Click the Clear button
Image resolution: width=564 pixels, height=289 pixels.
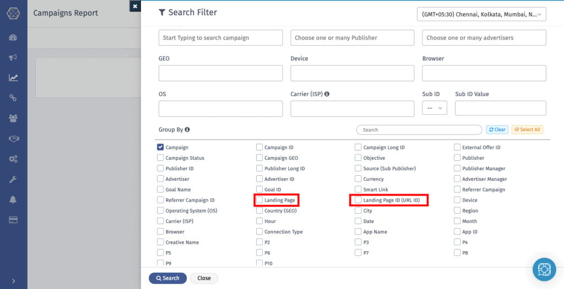coord(496,130)
